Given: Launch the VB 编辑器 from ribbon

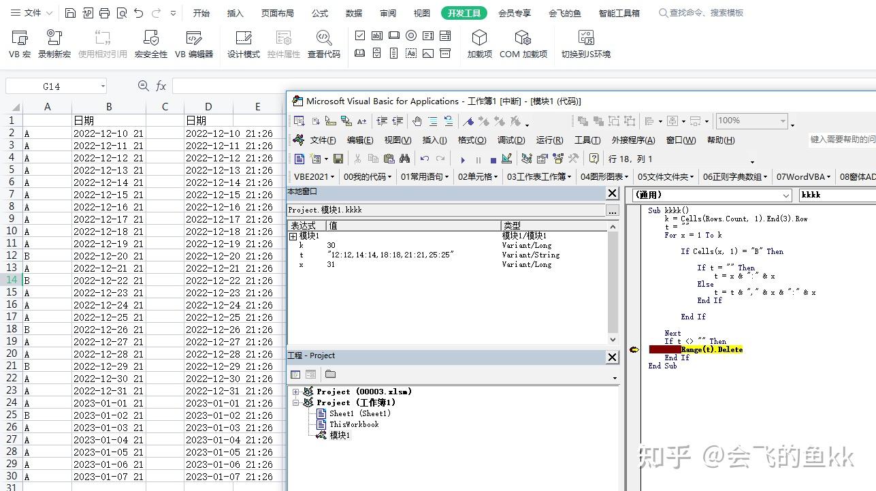Looking at the screenshot, I should click(194, 44).
